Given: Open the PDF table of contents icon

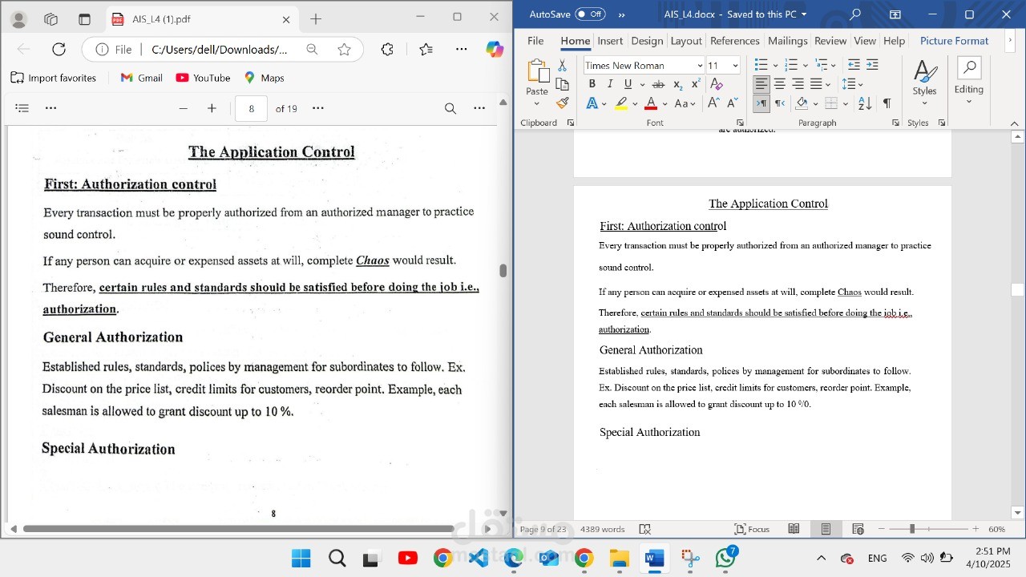Looking at the screenshot, I should [x=22, y=108].
